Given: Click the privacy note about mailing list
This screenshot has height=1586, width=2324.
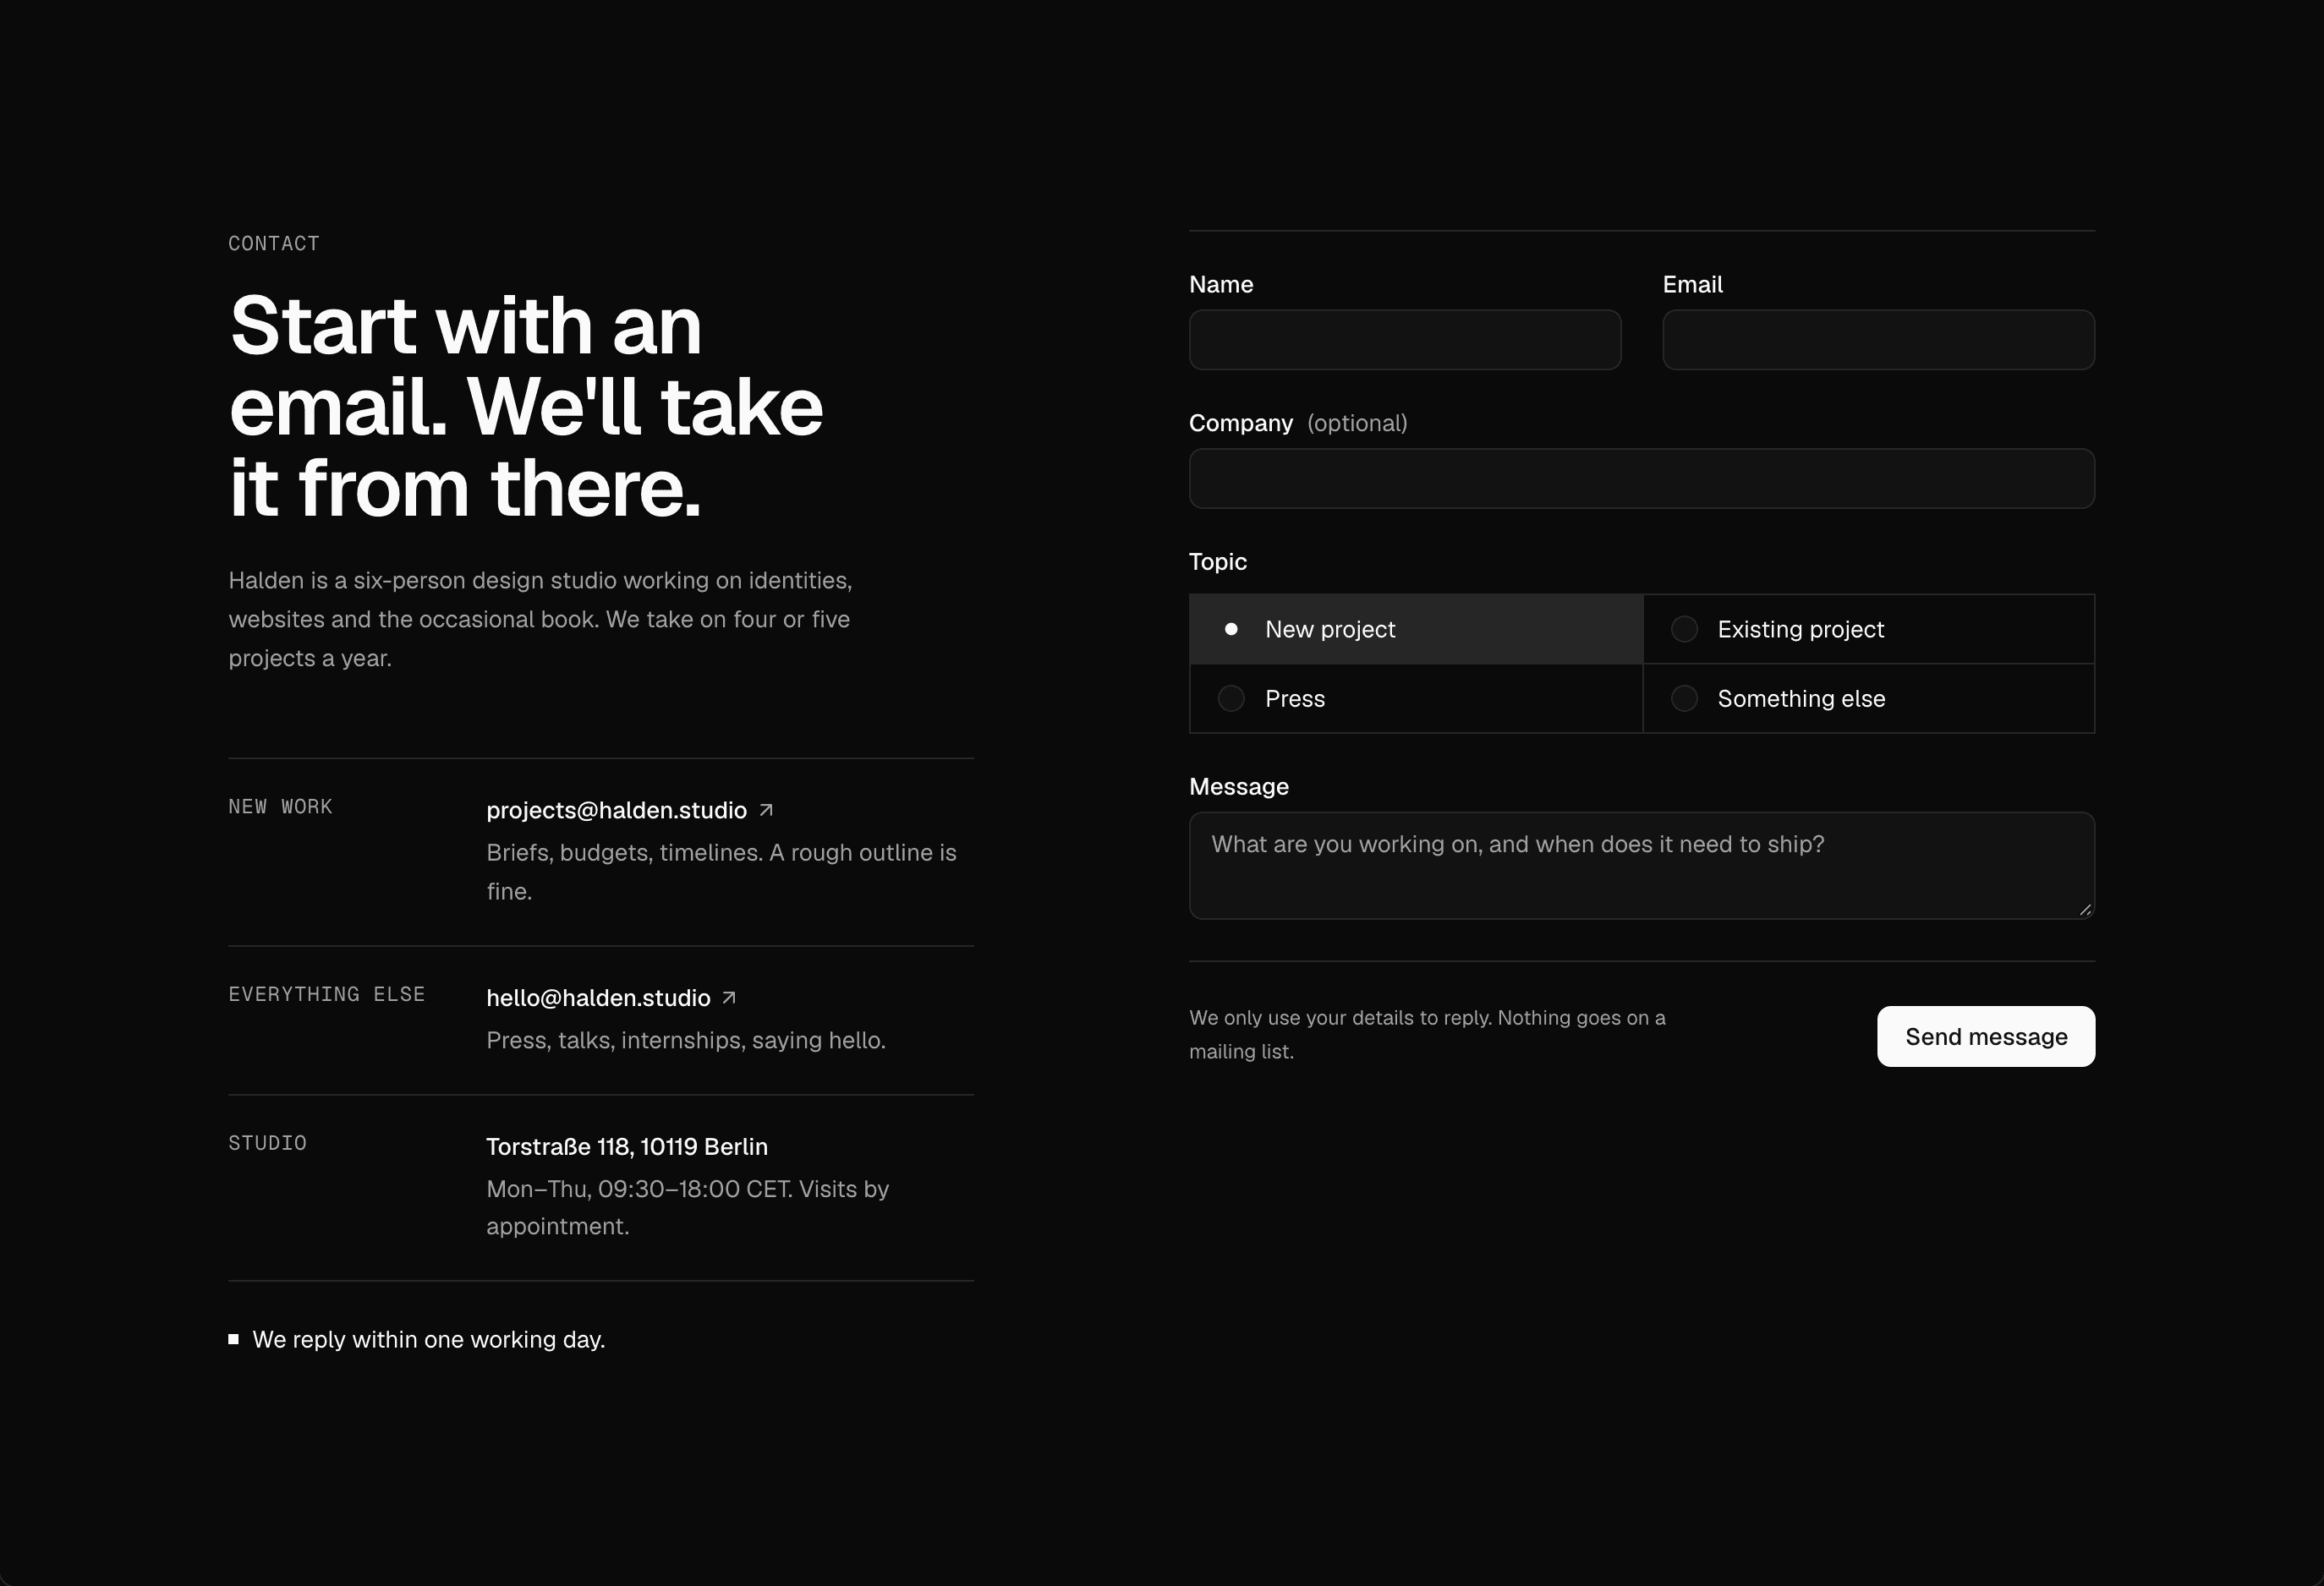Looking at the screenshot, I should tap(1427, 1034).
